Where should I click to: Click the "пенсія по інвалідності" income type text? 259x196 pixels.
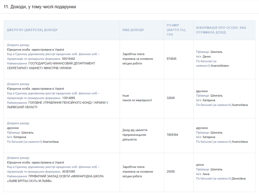click(x=137, y=100)
